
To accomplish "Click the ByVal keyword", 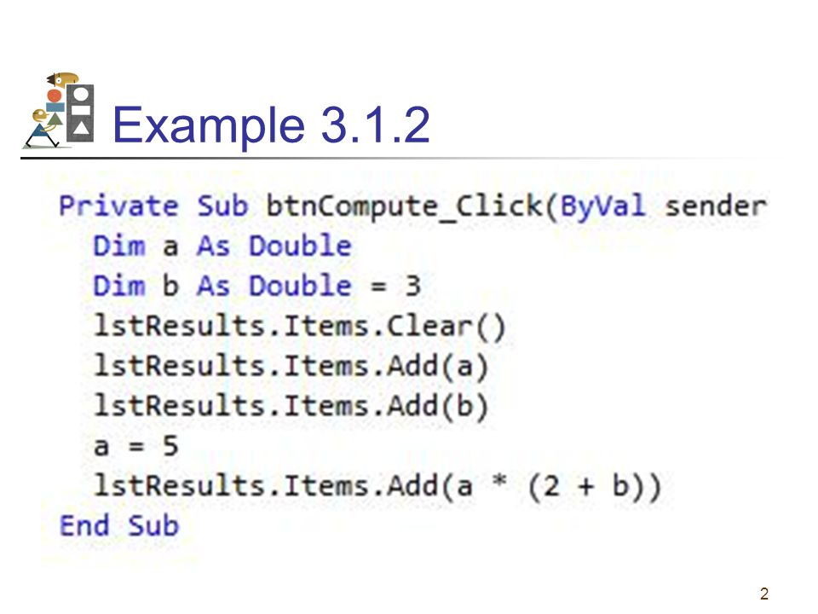I will point(602,206).
